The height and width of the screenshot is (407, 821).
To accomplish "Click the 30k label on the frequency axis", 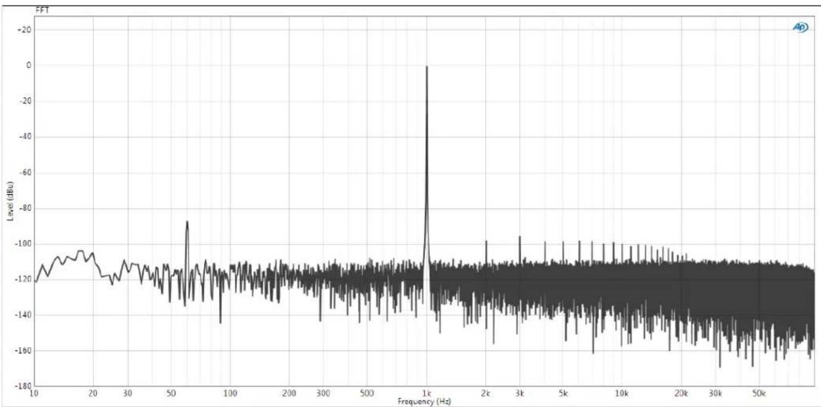I will pos(716,393).
